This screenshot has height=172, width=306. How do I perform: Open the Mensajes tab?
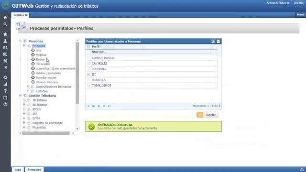(x=34, y=170)
